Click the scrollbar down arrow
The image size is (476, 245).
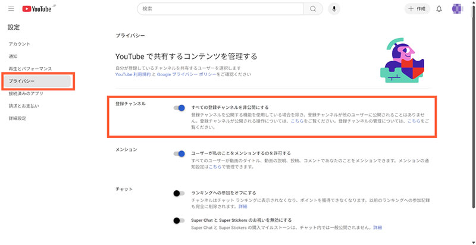[474, 241]
